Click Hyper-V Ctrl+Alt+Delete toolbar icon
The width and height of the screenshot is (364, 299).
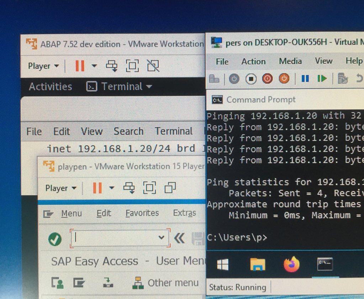(x=214, y=79)
